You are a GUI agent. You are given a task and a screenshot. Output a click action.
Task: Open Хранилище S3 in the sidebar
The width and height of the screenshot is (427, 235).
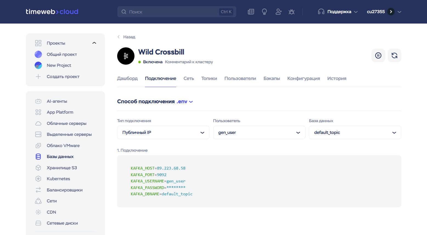point(62,168)
